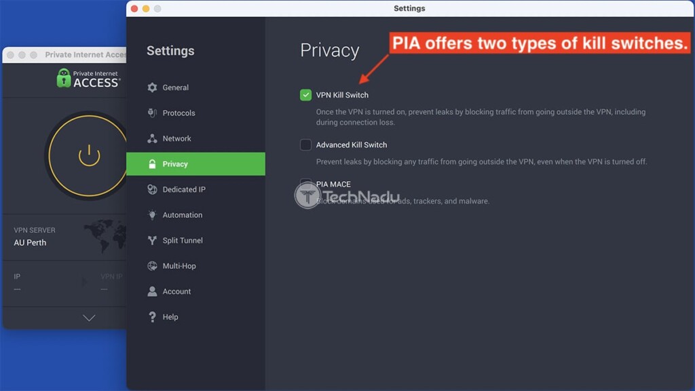This screenshot has height=391, width=695.
Task: Click the Private Internet Access logo
Action: [x=88, y=79]
